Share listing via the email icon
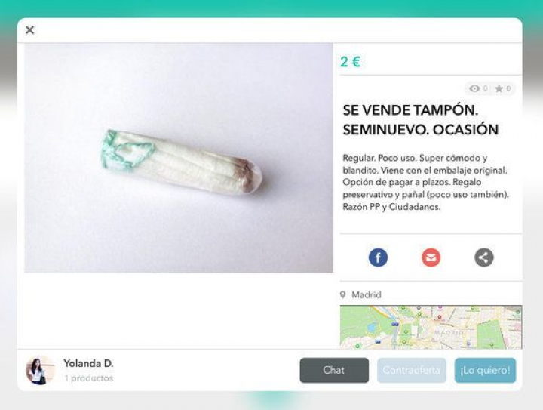The width and height of the screenshot is (543, 410). point(431,257)
